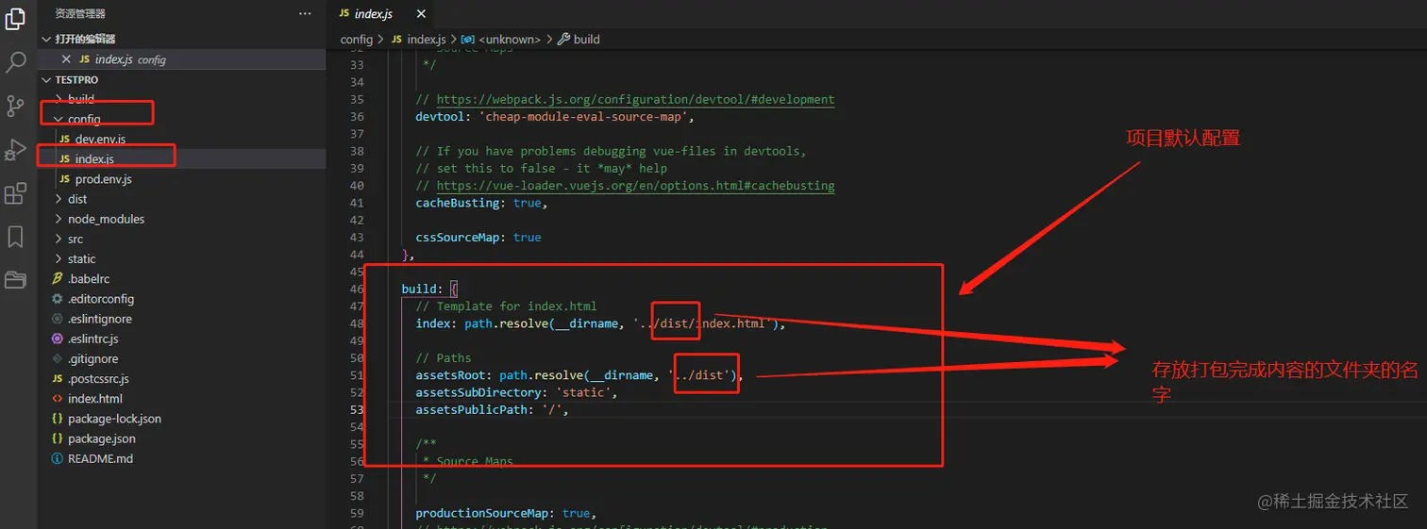
Task: Click line number 46 in the gutter
Action: point(357,289)
